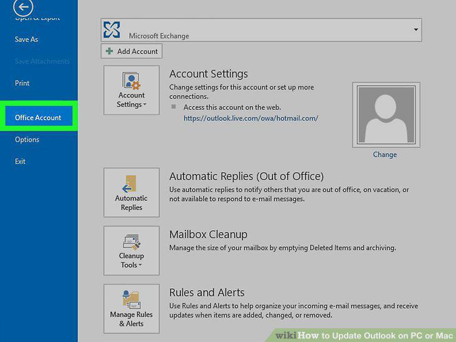Select Save As in sidebar
This screenshot has height=342, width=456.
(26, 39)
